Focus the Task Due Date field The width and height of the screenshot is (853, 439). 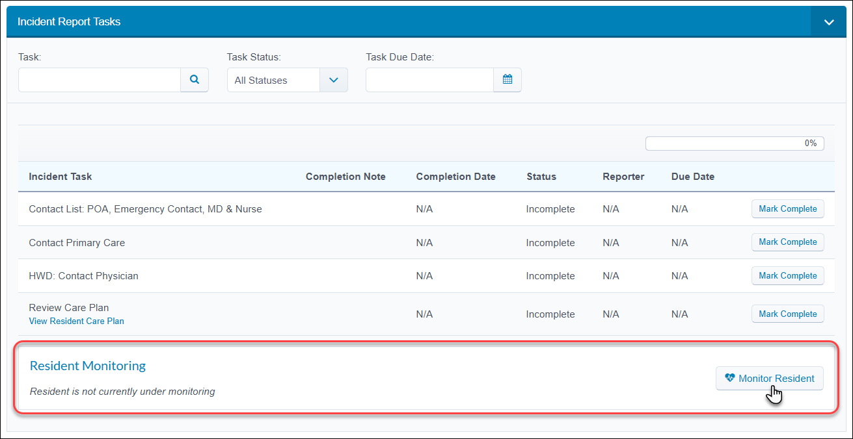point(430,80)
